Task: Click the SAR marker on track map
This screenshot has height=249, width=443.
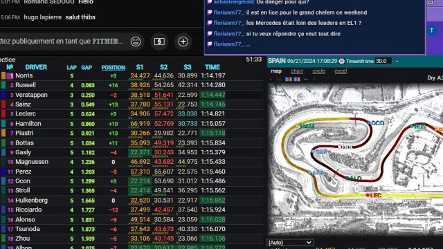Action: coord(319,152)
